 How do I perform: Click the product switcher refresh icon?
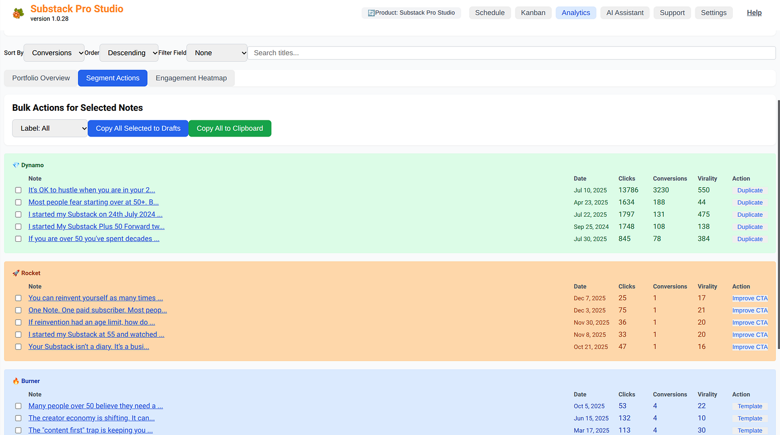[371, 13]
